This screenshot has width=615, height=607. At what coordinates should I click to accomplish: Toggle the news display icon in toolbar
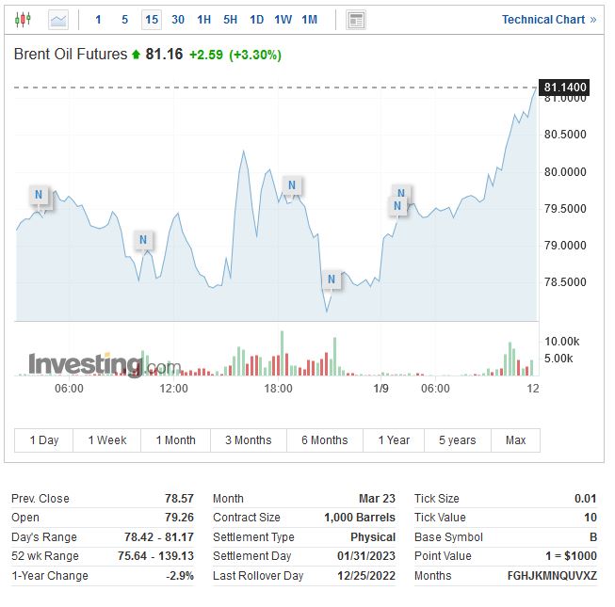click(355, 19)
